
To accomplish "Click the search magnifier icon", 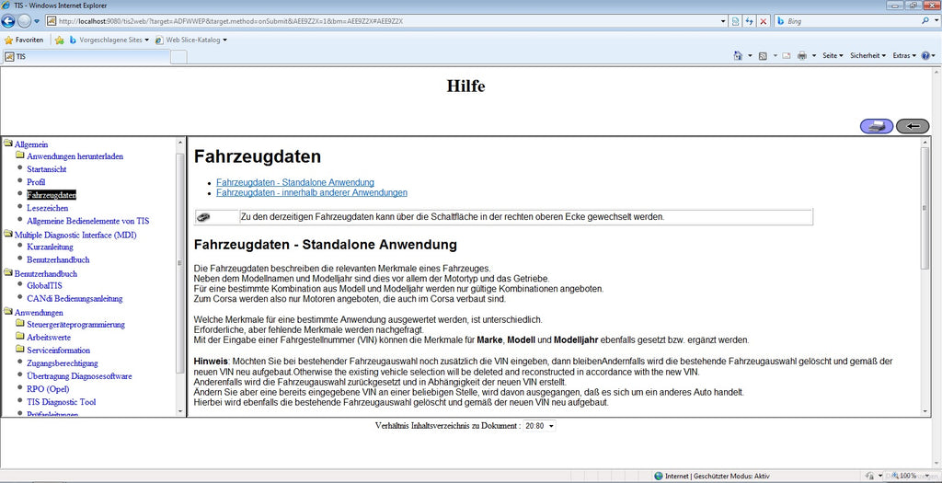I will click(925, 21).
